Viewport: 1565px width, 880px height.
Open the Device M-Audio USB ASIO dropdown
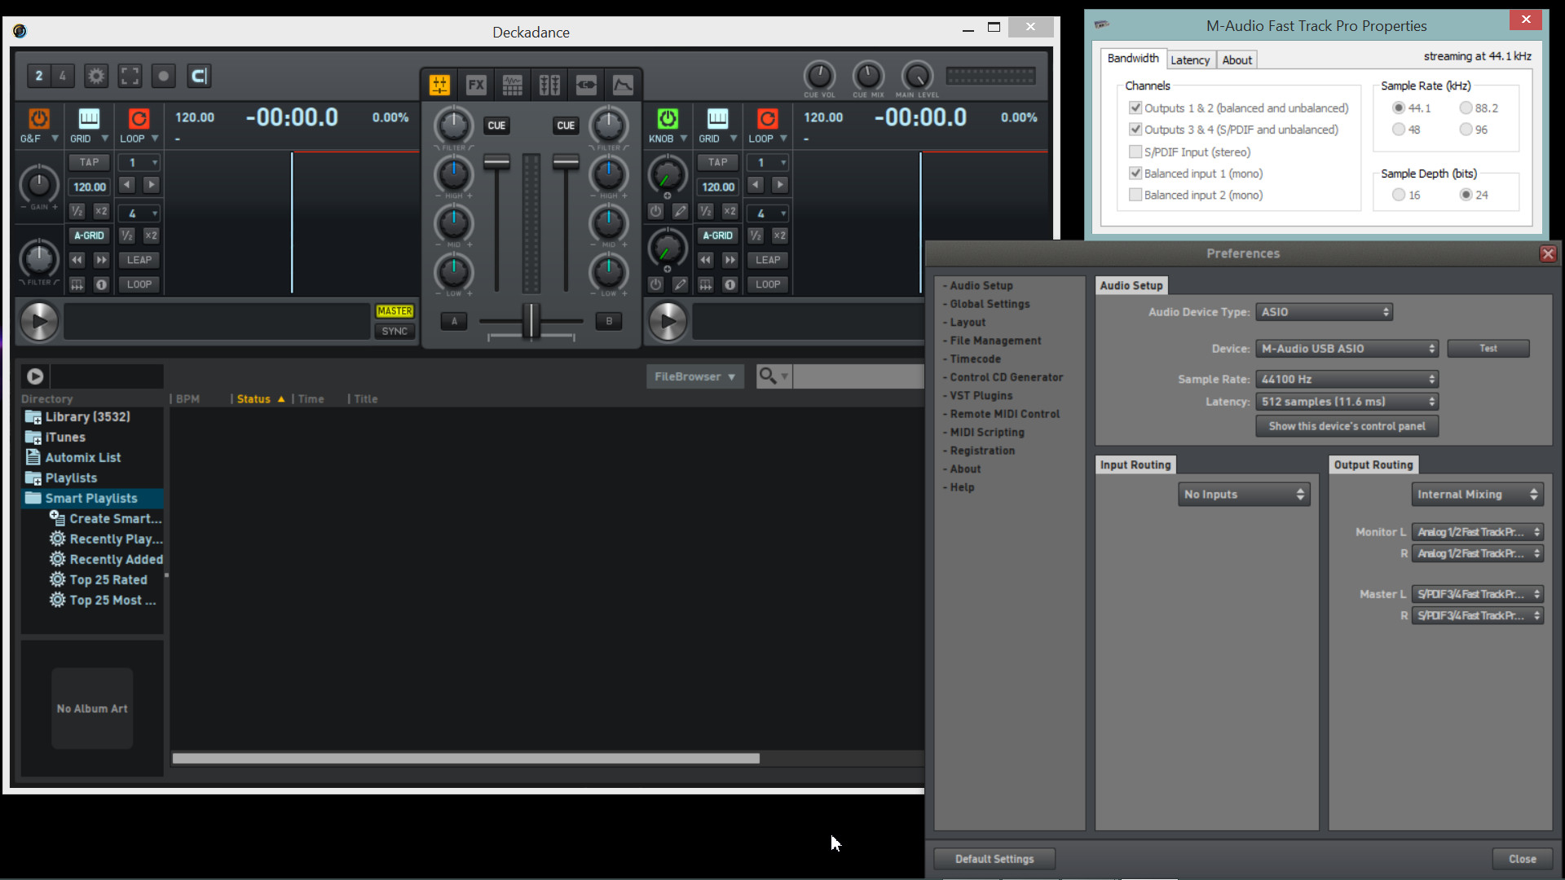point(1347,349)
